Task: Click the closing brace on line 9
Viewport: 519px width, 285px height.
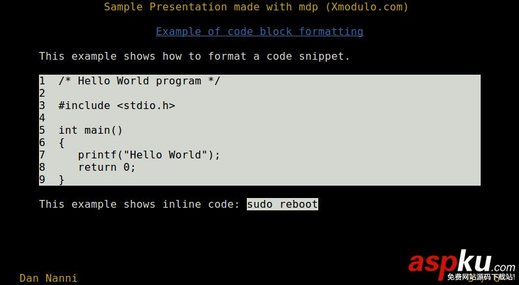Action: coord(62,180)
